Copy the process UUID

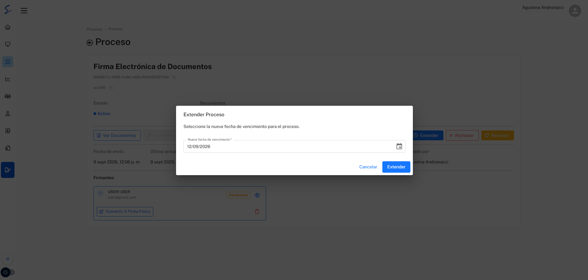point(174,77)
